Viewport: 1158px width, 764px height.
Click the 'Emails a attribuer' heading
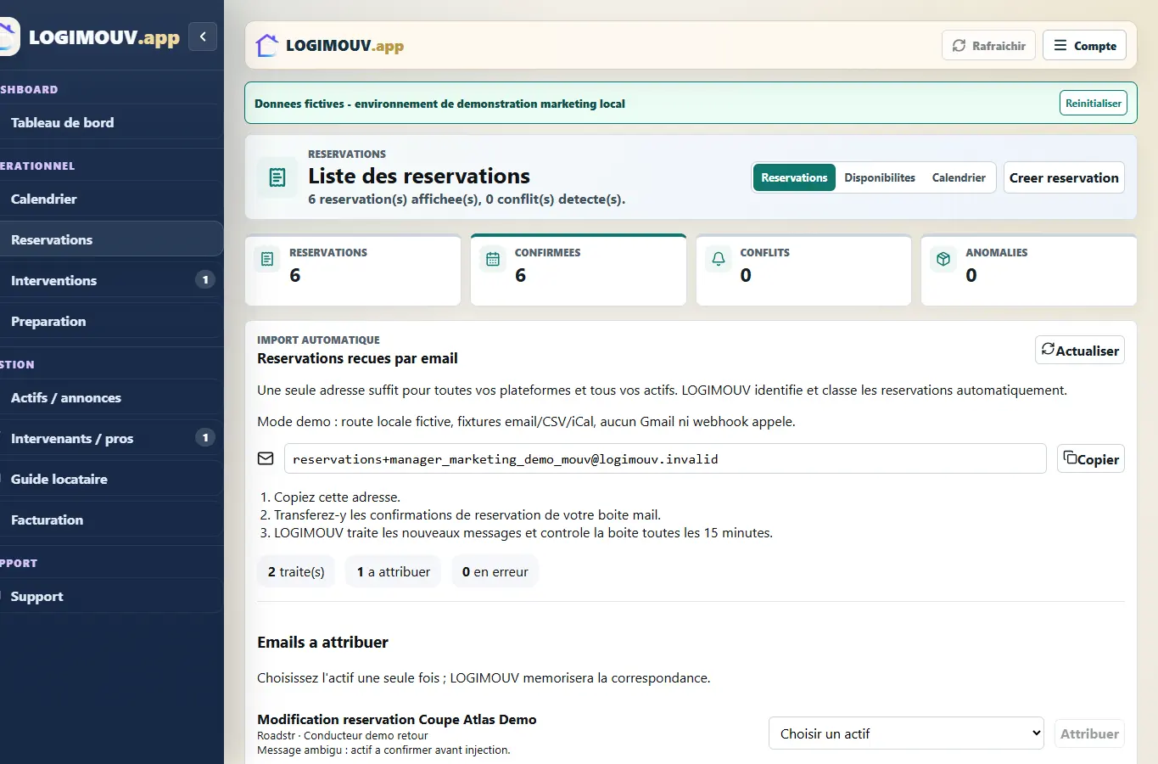coord(322,642)
